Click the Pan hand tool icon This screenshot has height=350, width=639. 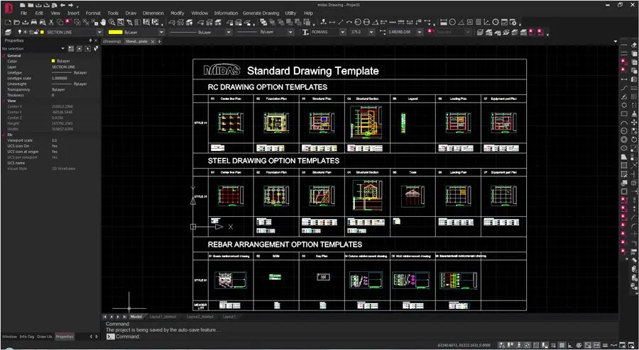click(x=102, y=23)
